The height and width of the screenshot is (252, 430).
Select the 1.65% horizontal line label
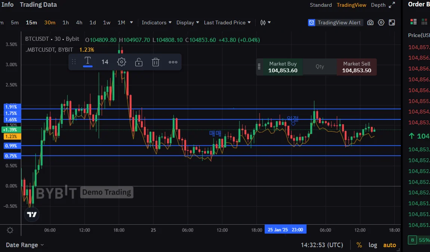coord(12,119)
